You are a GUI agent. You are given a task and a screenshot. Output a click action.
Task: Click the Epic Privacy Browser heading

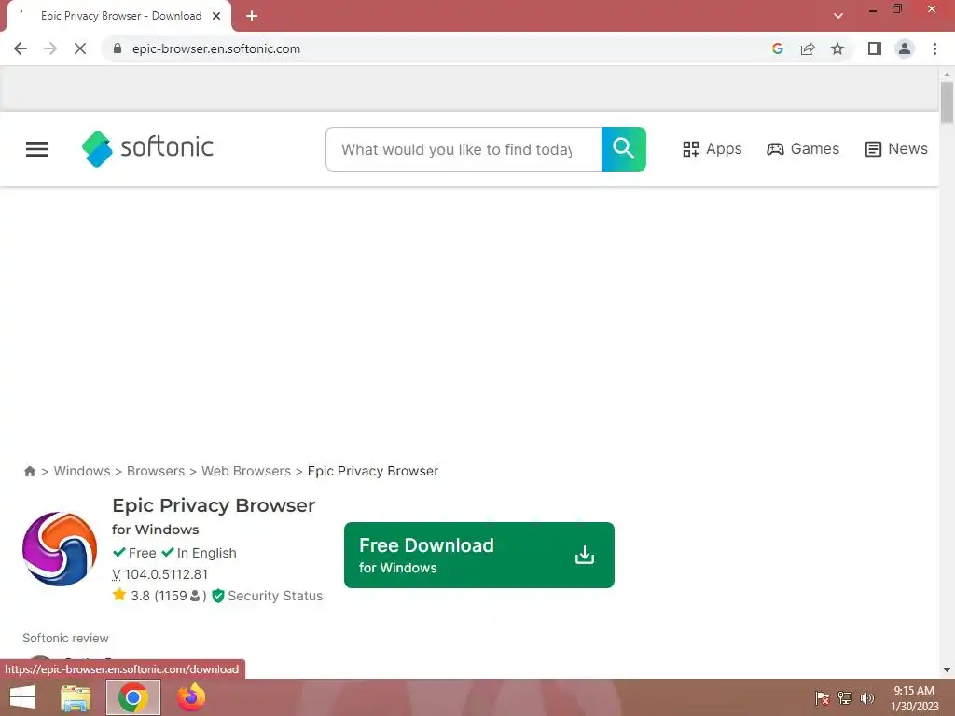[214, 505]
